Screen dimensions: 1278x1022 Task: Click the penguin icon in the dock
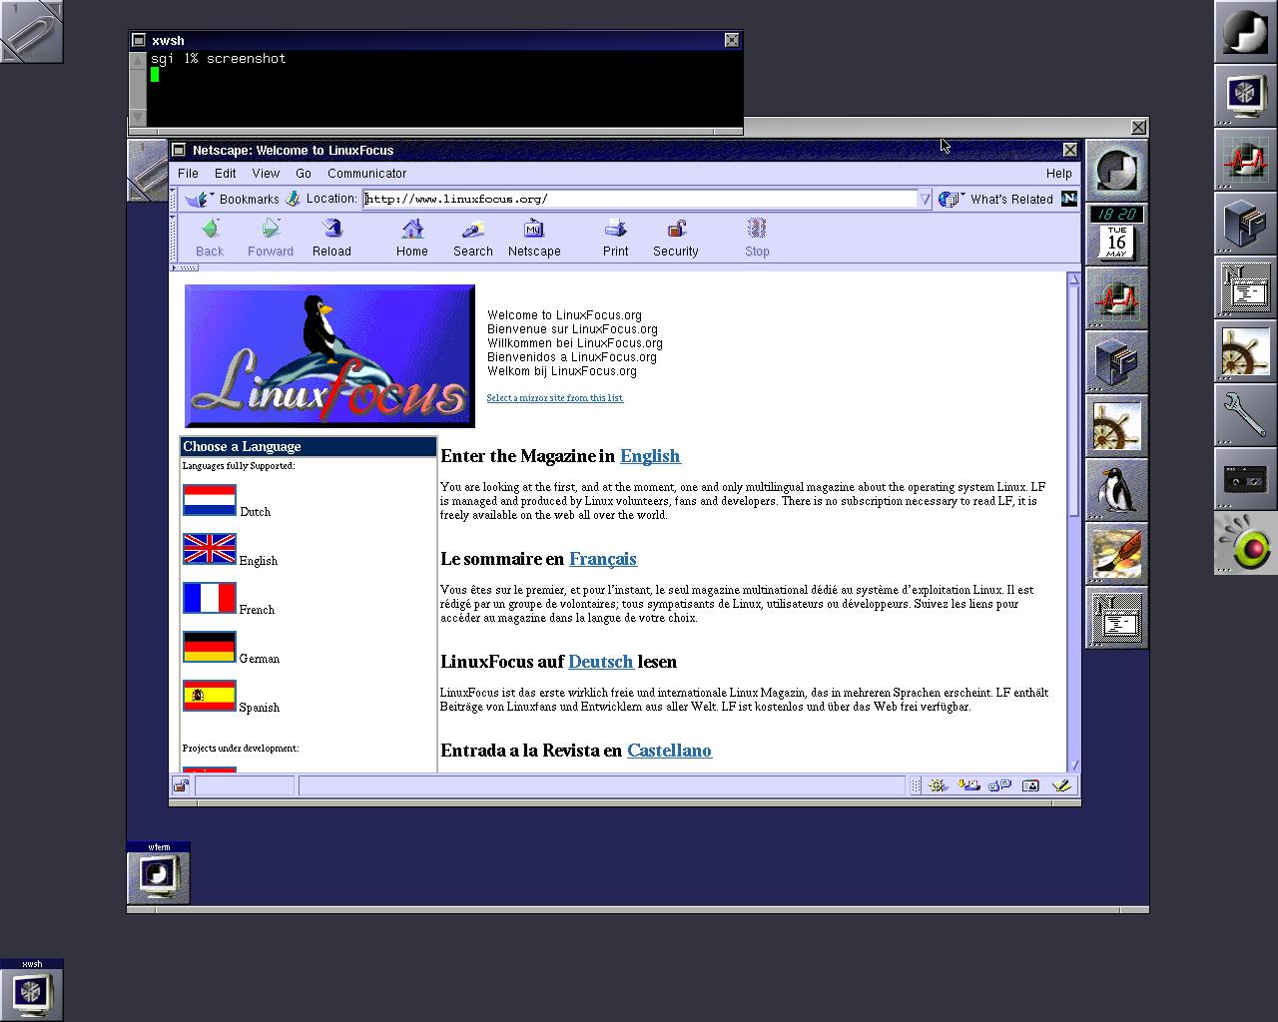click(1115, 490)
